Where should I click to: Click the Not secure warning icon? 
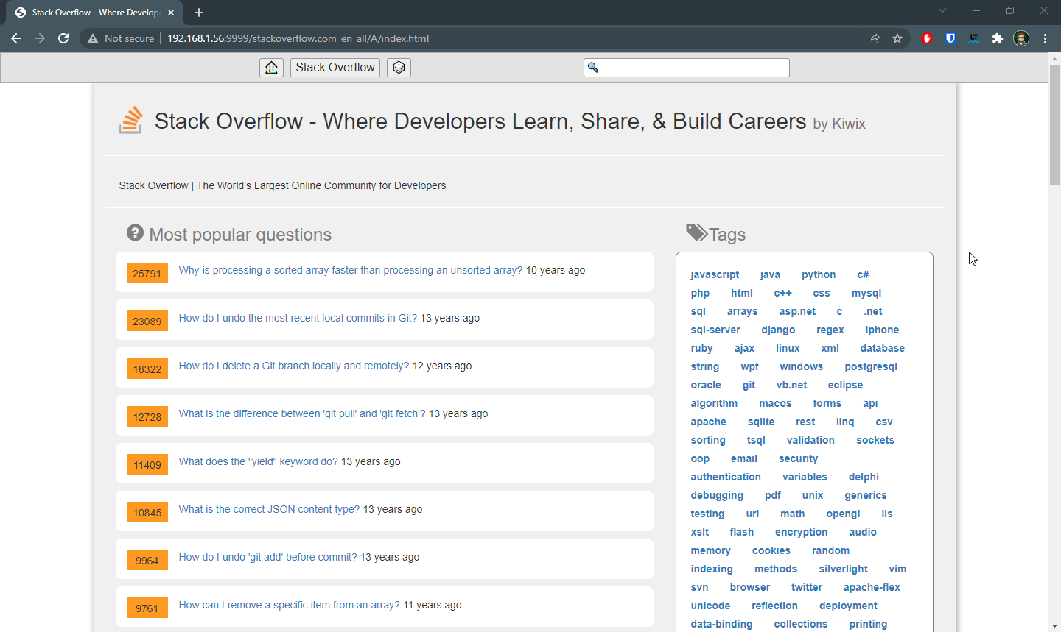(93, 38)
